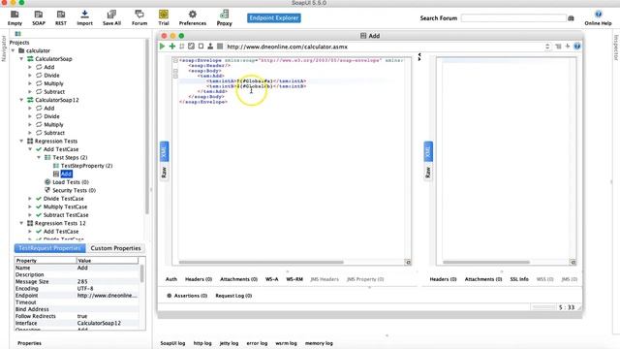Image resolution: width=620 pixels, height=349 pixels.
Task: Open the response Headers (0) tab
Action: click(443, 279)
